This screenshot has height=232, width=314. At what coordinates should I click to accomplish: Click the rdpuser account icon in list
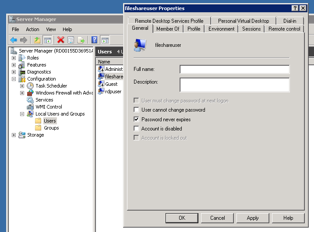click(101, 91)
